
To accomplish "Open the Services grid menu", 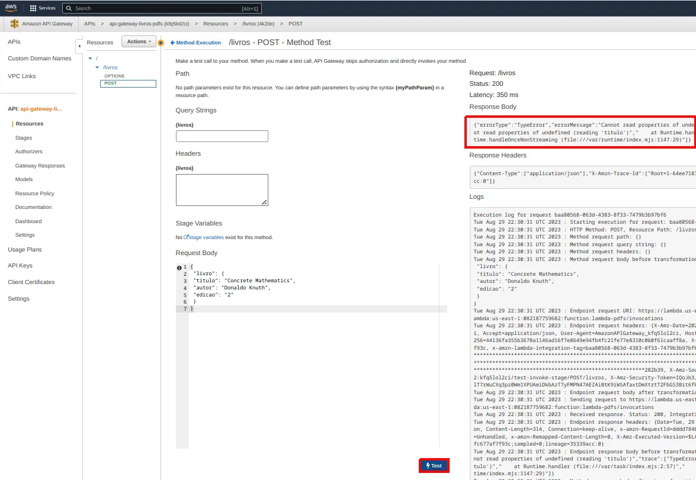I will [43, 8].
